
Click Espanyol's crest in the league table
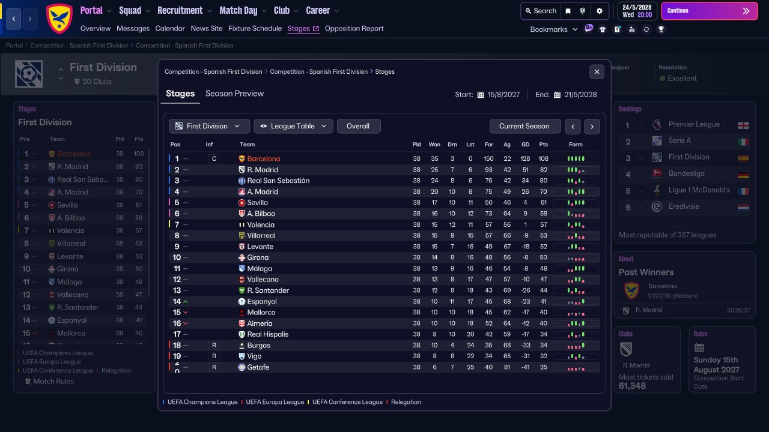coord(242,301)
